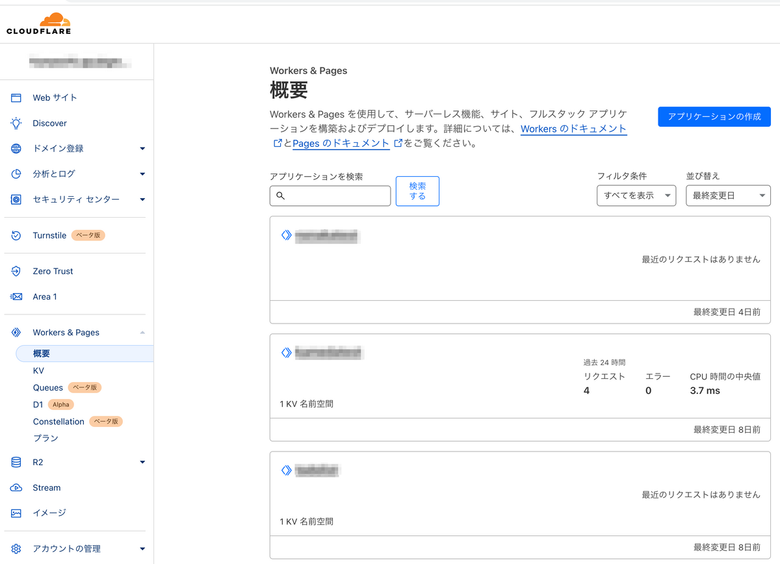Click the Stream cloud icon
780x564 pixels.
click(16, 487)
